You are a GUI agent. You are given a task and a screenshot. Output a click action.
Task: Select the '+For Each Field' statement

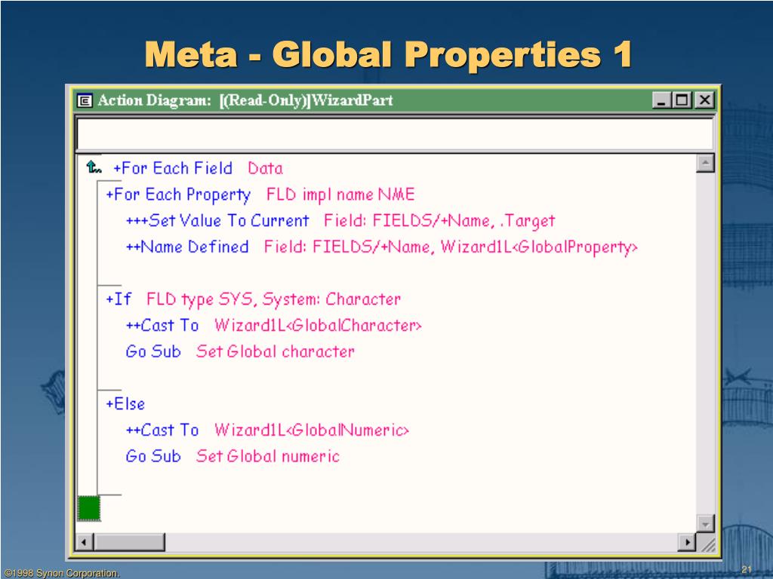[173, 168]
